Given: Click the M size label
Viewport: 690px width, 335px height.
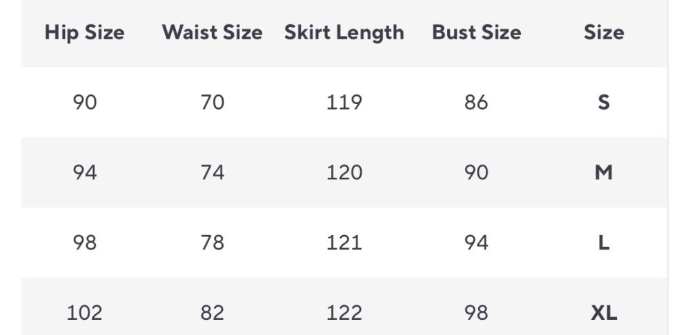Looking at the screenshot, I should click(x=604, y=172).
